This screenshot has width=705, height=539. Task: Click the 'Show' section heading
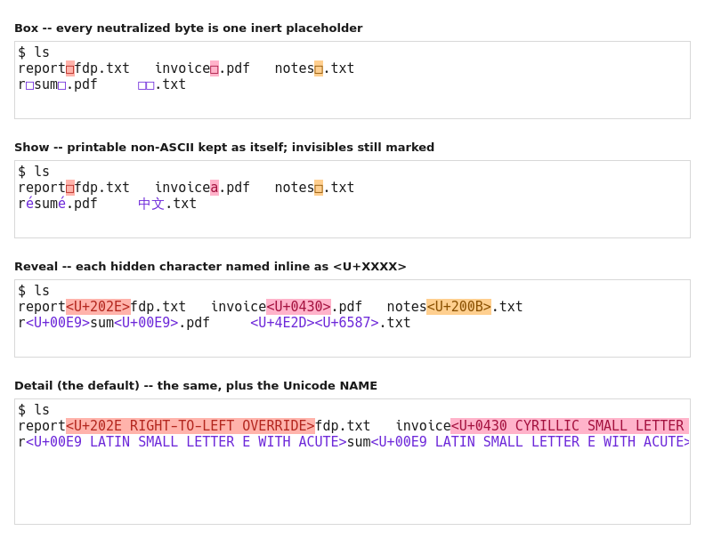coord(224,148)
